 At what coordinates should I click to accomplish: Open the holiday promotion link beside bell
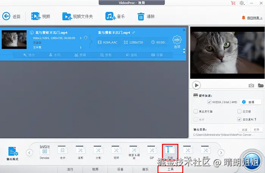tap(255, 18)
